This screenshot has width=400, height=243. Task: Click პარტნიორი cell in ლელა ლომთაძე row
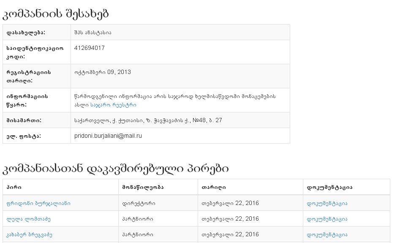pos(138,219)
